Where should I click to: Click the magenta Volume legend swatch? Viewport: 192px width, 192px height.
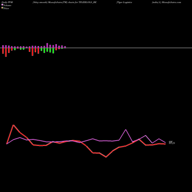(2, 5)
